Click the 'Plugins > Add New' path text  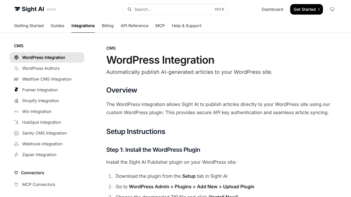(196, 186)
